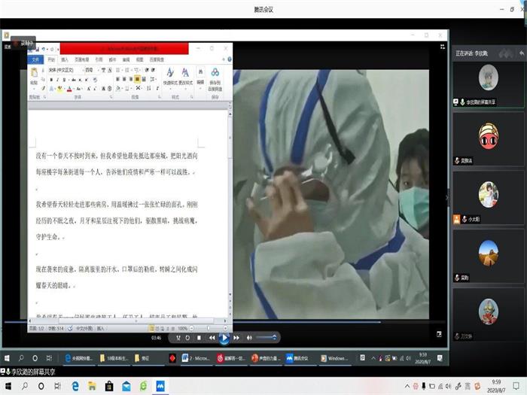Open the 文件 File tab in Word
The width and height of the screenshot is (527, 395).
pyautogui.click(x=35, y=59)
